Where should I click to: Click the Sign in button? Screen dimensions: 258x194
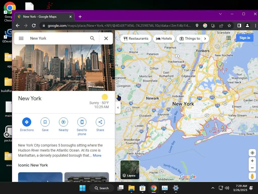click(245, 38)
